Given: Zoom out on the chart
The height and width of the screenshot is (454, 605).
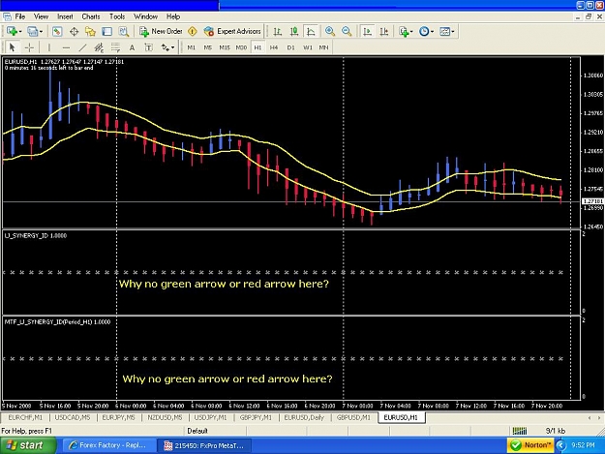Looking at the screenshot, I should tap(347, 32).
